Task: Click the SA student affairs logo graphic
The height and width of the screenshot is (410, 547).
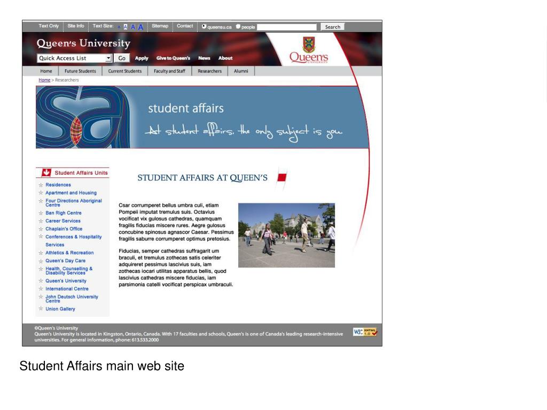Action: coord(83,117)
